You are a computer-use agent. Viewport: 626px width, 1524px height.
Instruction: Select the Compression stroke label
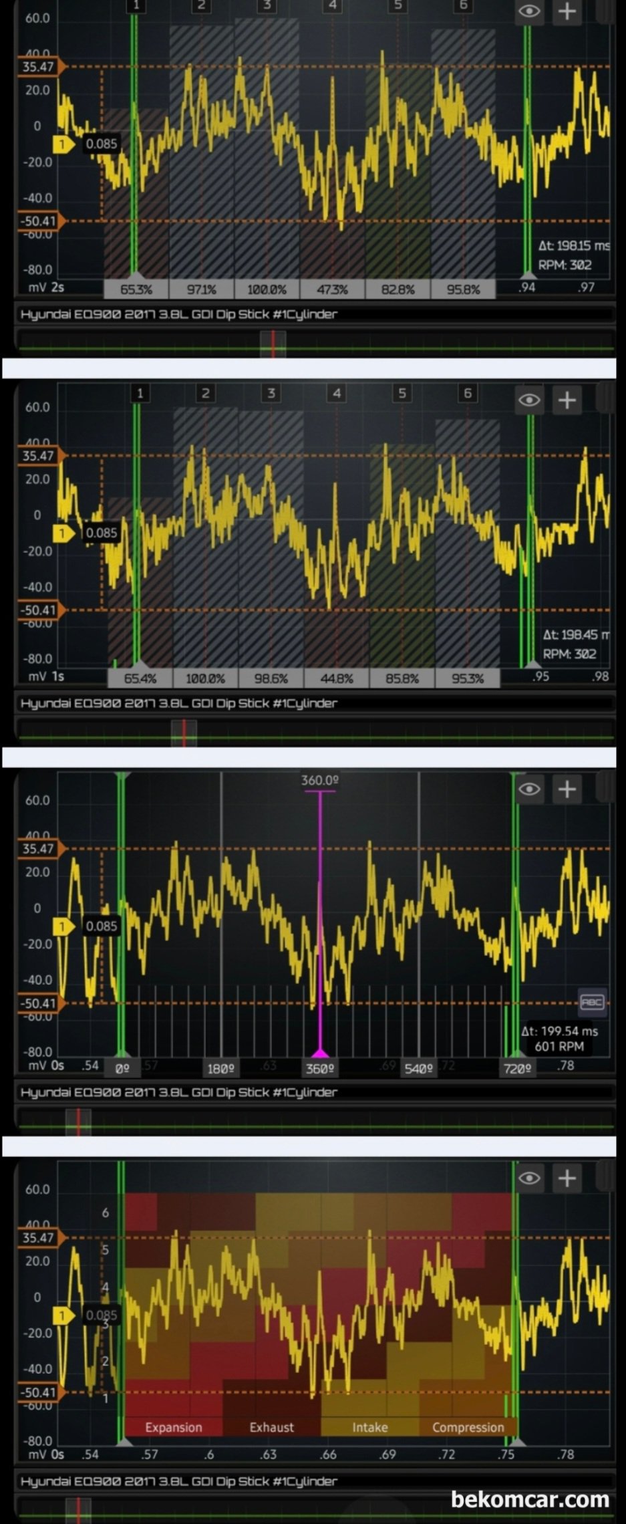468,1427
